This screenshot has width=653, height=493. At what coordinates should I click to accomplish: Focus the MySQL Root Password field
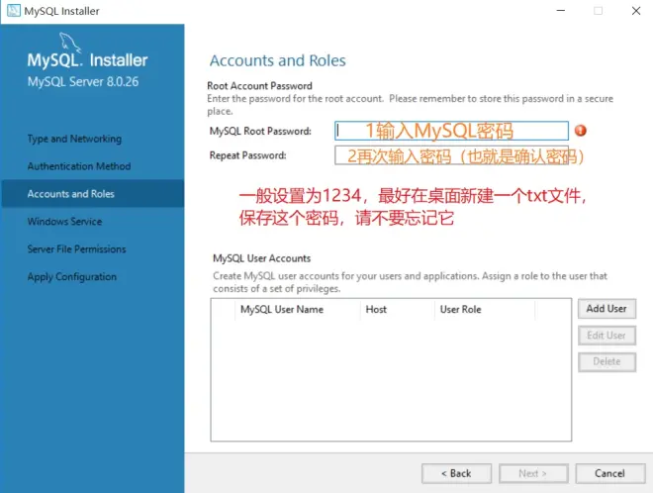[451, 131]
